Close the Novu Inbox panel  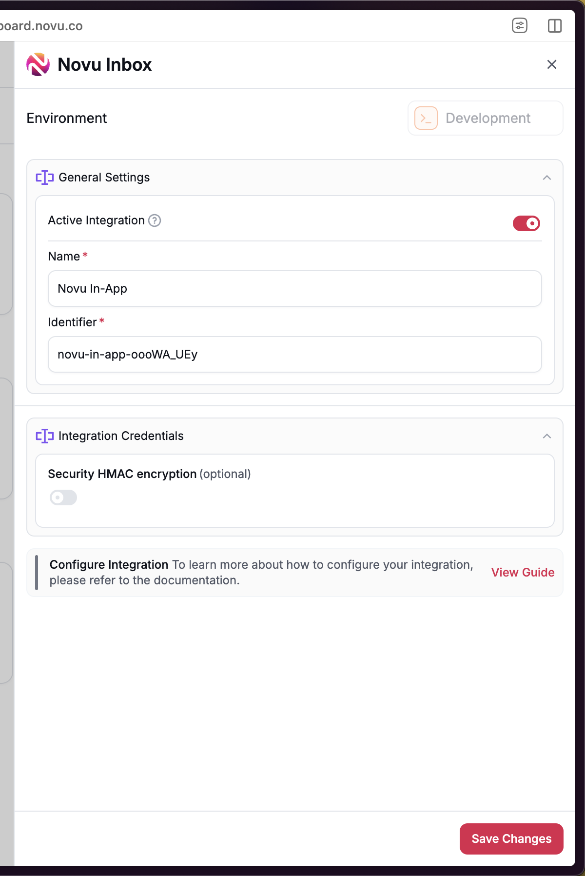pyautogui.click(x=551, y=64)
